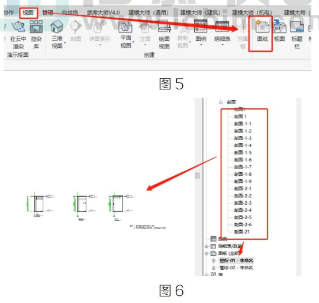Image resolution: width=319 pixels, height=303 pixels.
Task: Click the 复制视图 icon
Action: (183, 27)
